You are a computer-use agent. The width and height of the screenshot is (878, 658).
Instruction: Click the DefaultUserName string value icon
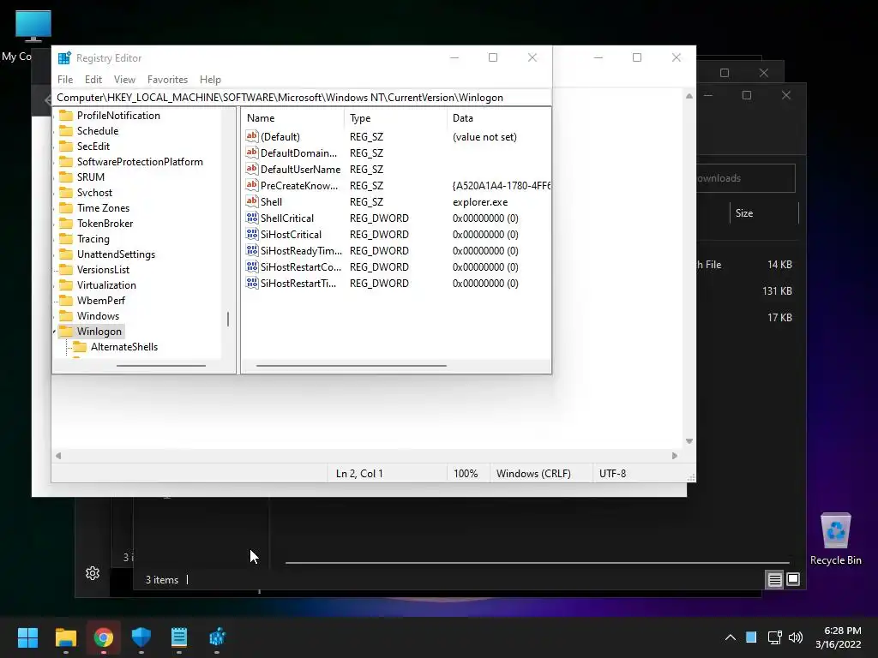coord(252,169)
